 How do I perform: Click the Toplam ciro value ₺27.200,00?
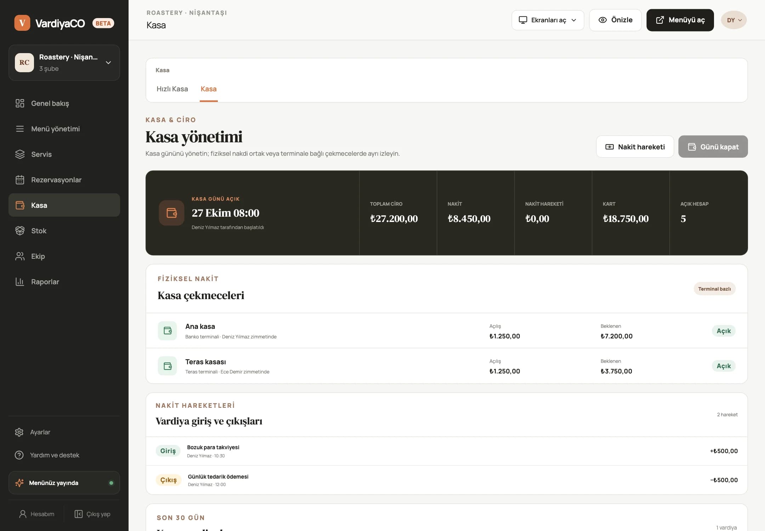click(x=394, y=219)
